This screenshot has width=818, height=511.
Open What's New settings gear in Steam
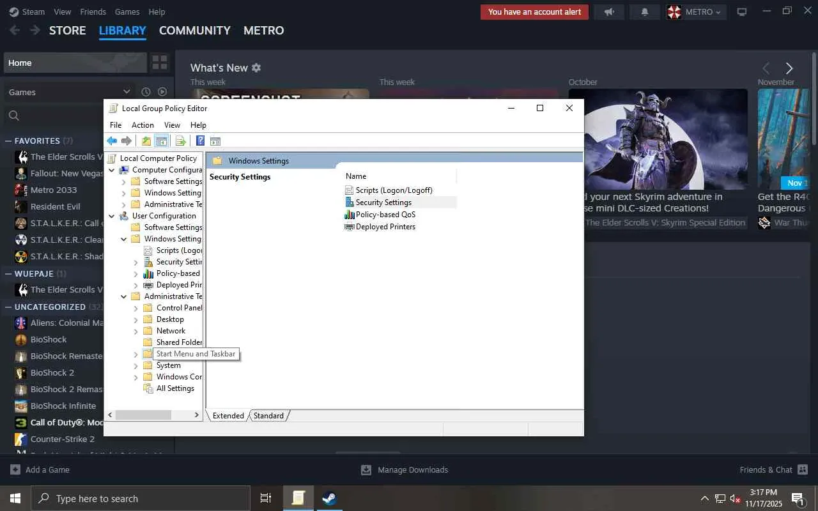pyautogui.click(x=256, y=68)
